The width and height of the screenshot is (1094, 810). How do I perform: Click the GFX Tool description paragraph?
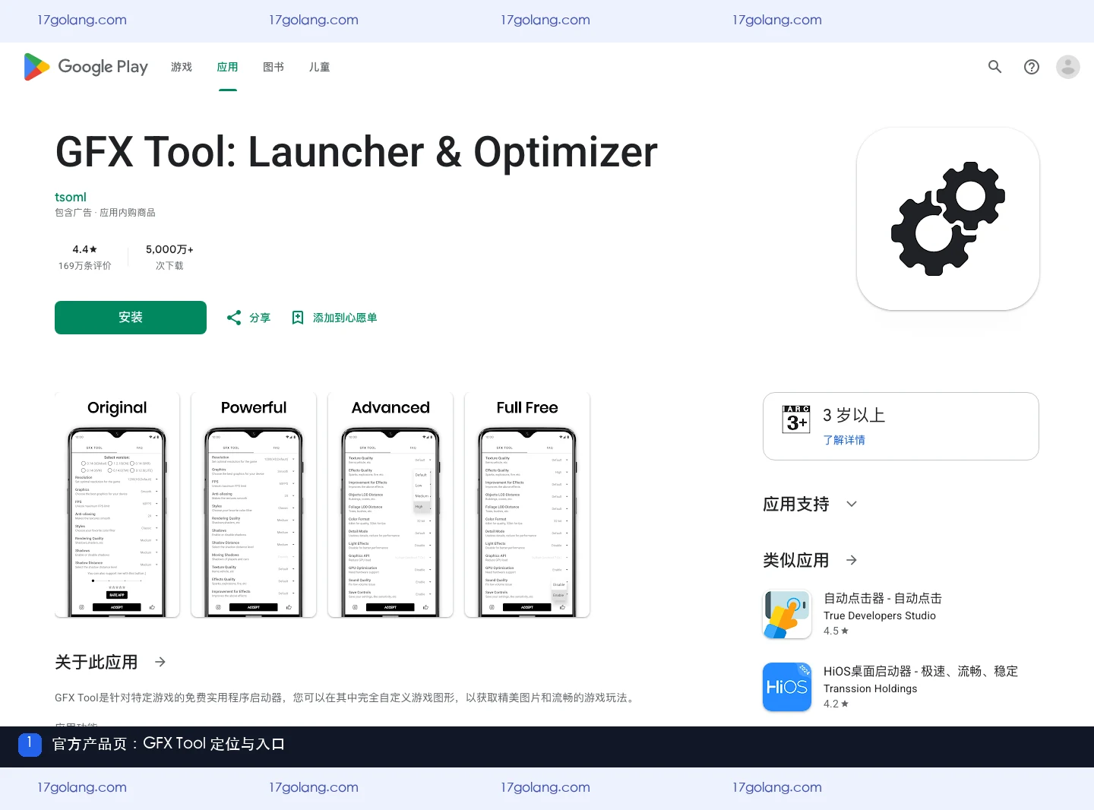tap(346, 698)
